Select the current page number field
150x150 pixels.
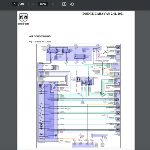[15, 4]
